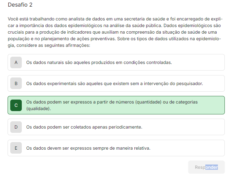Pick the answer about coleta periódica

click(84, 127)
